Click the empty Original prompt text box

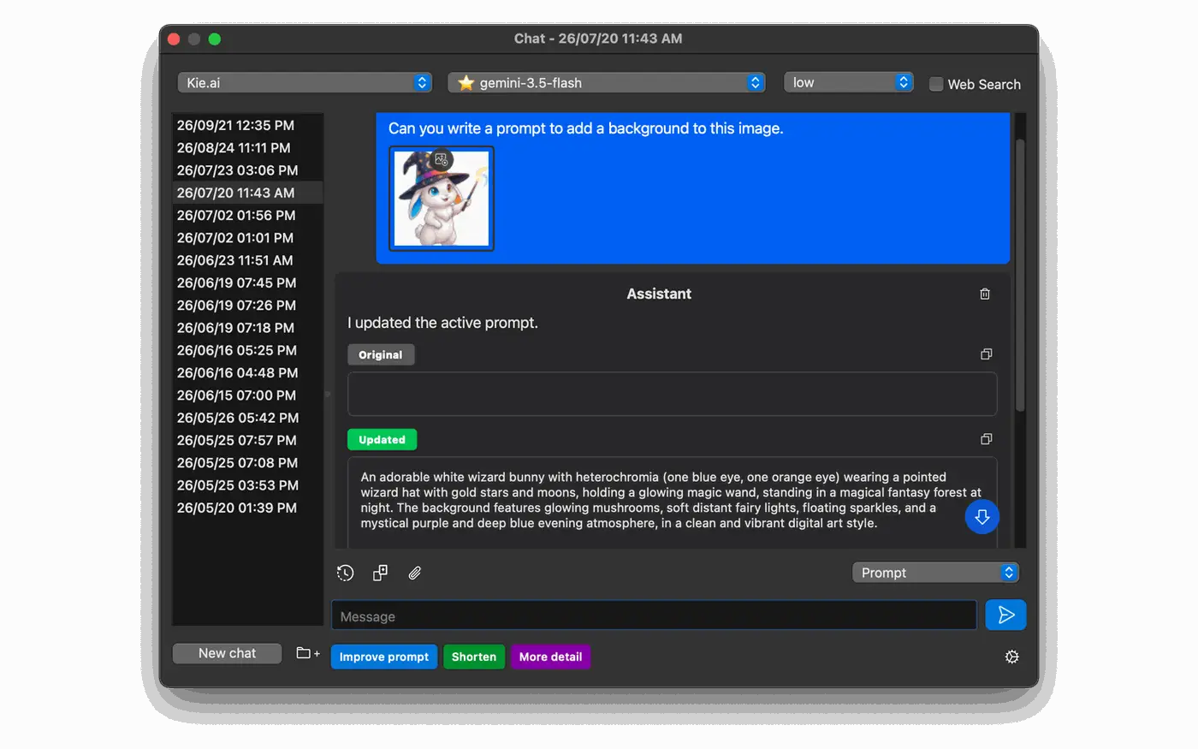point(672,394)
